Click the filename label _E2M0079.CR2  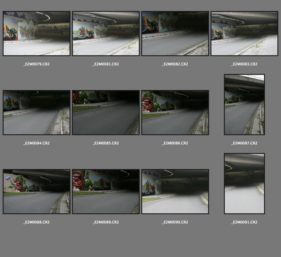(x=36, y=64)
